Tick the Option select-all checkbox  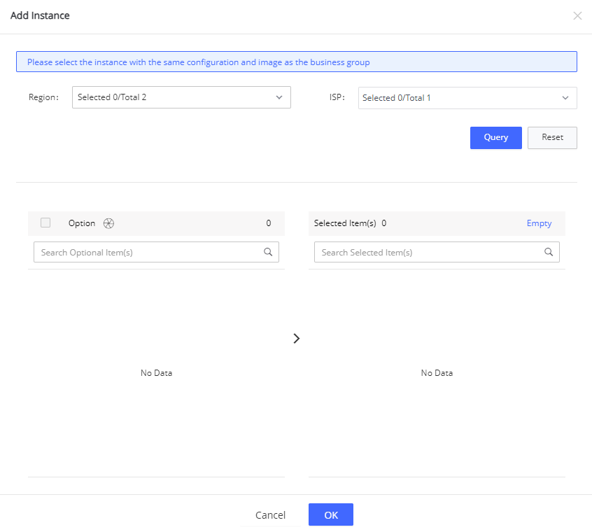tap(45, 223)
